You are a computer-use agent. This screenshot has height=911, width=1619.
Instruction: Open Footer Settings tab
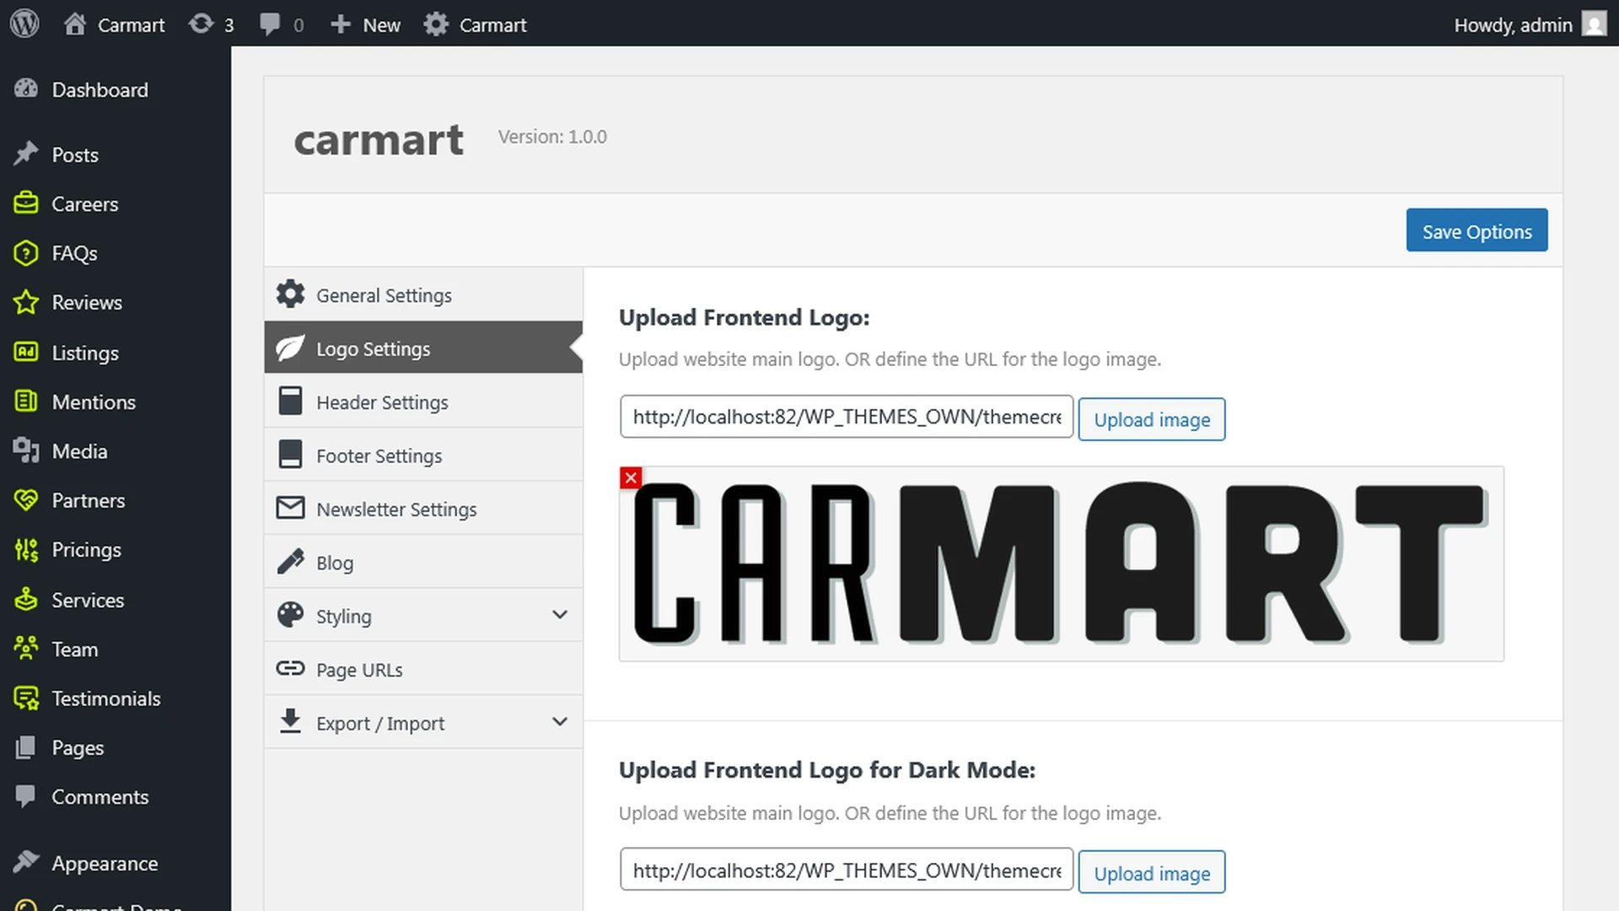click(x=423, y=455)
